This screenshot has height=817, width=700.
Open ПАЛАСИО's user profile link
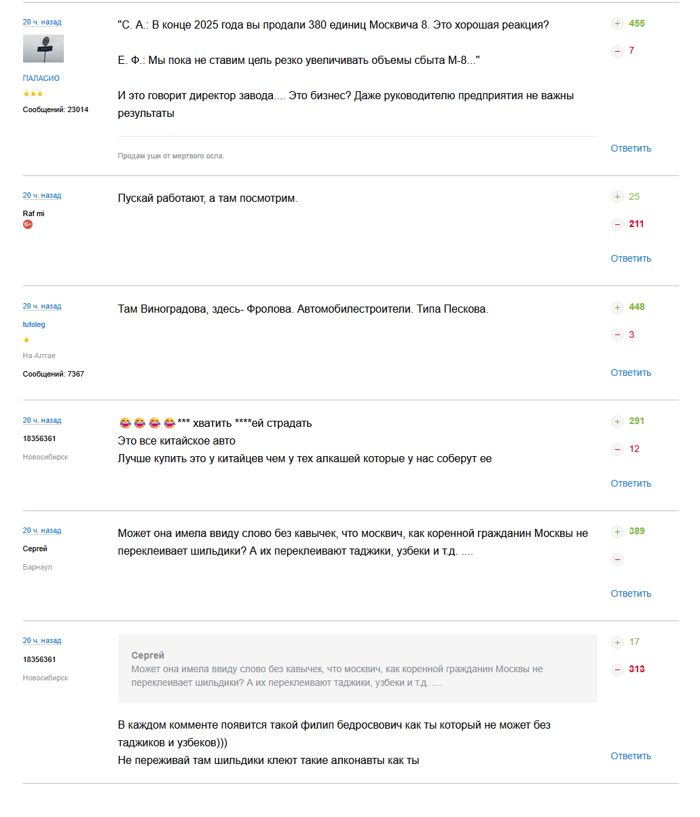pyautogui.click(x=41, y=78)
